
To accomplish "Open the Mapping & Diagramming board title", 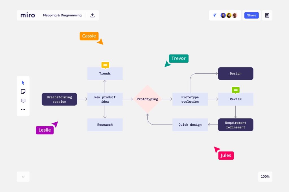I will [62, 15].
